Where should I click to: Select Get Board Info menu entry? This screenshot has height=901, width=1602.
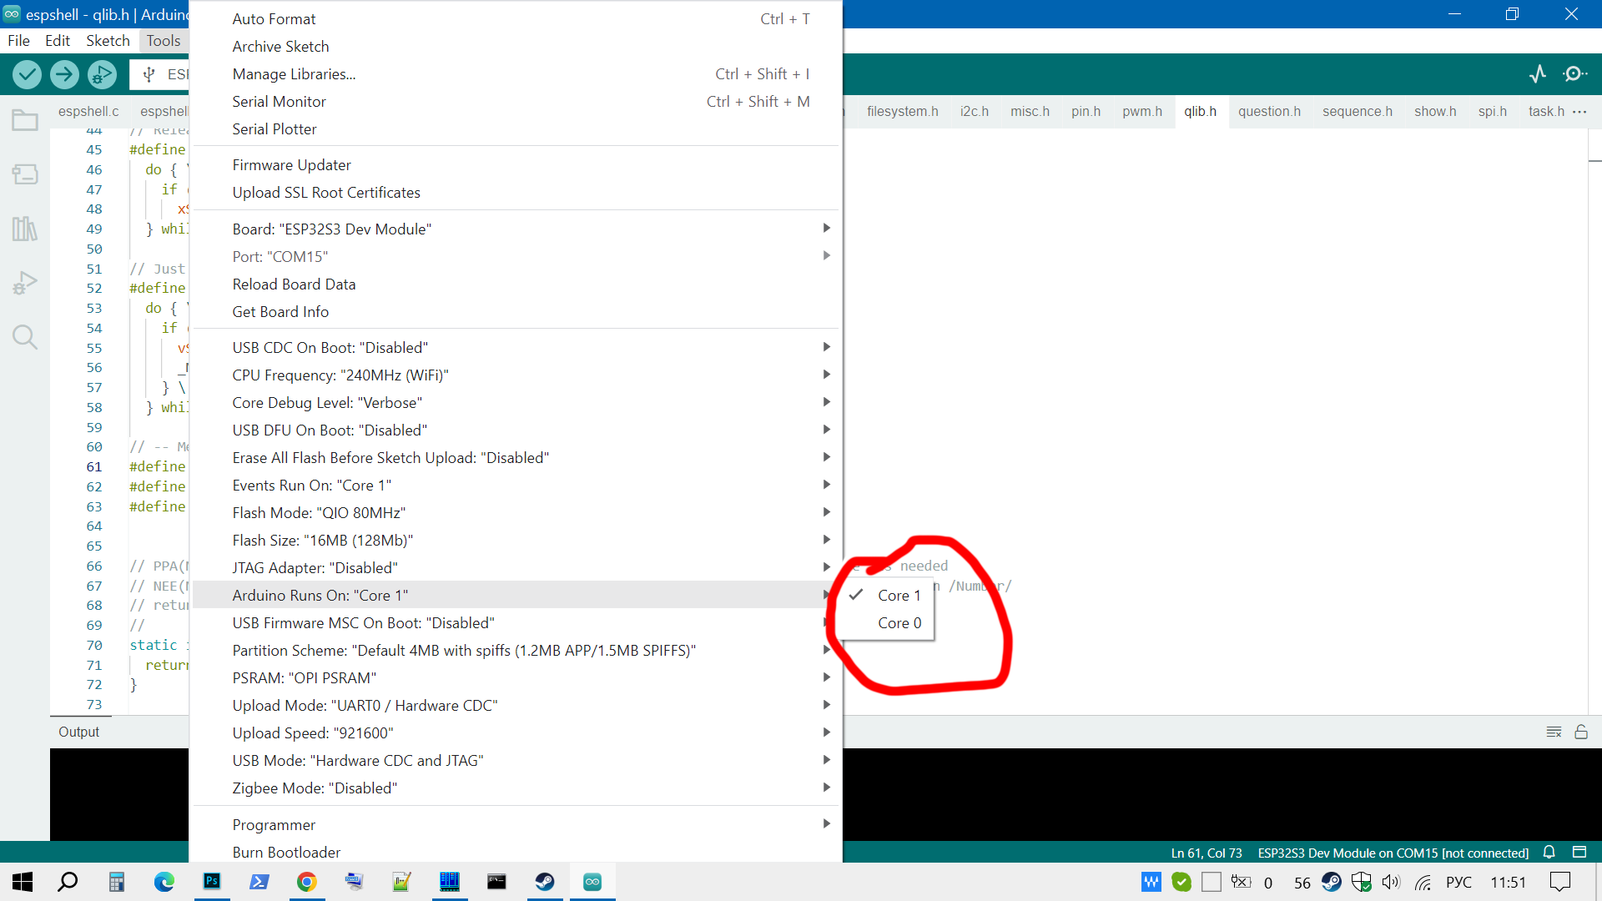[516, 312]
